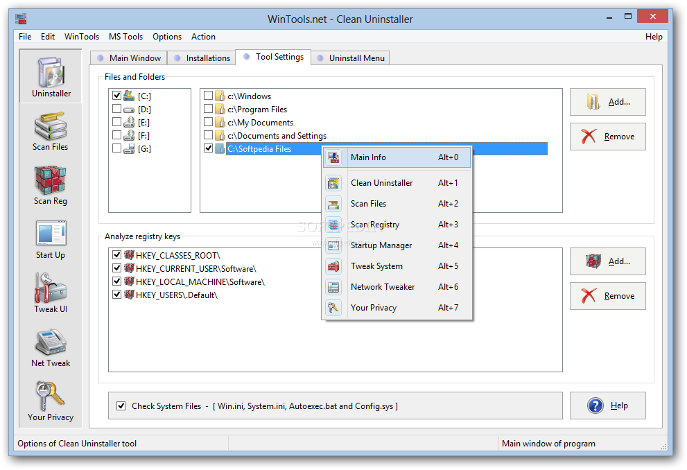
Task: Toggle the Check System Files checkbox
Action: coord(121,406)
